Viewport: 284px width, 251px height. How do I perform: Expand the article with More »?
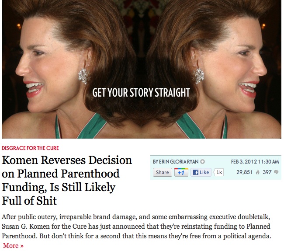[13, 246]
